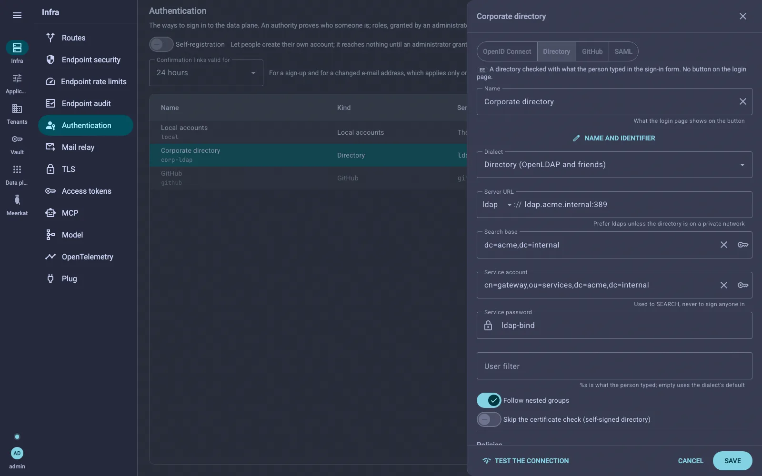Screen dimensions: 762x476
Task: Open Endpoint security in the sidebar
Action: click(86, 59)
